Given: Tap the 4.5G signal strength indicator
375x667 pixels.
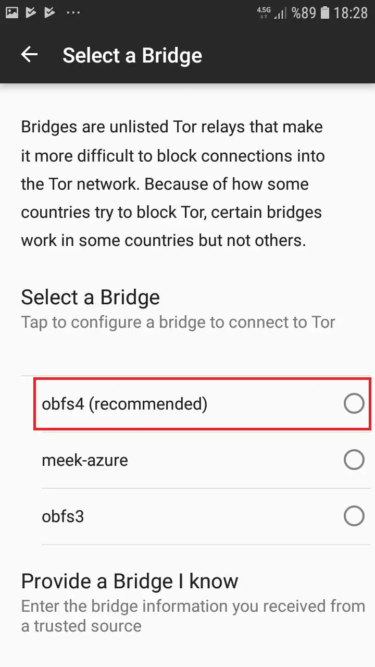Looking at the screenshot, I should click(x=272, y=13).
